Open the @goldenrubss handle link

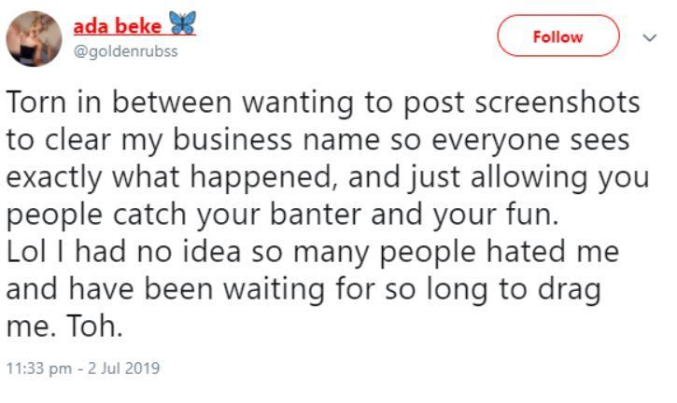pos(125,51)
